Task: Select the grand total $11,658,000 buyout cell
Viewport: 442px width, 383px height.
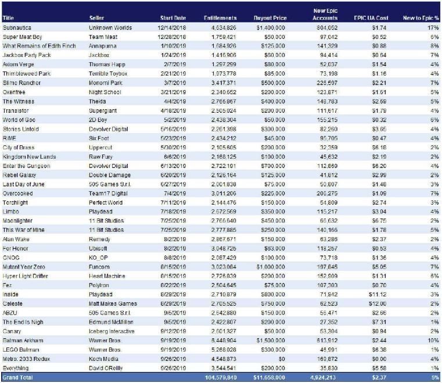Action: (269, 378)
